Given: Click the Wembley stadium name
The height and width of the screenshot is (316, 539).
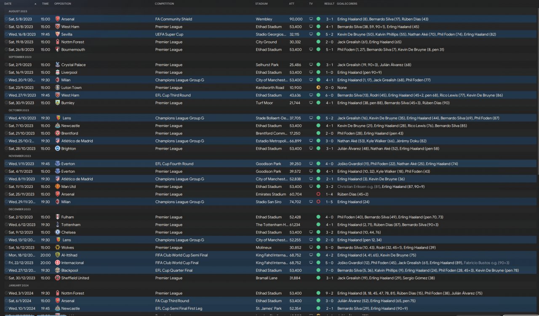Looking at the screenshot, I should click(x=264, y=19).
